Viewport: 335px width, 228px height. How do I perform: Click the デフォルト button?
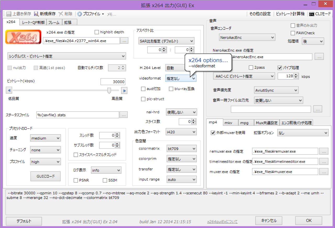point(24,221)
